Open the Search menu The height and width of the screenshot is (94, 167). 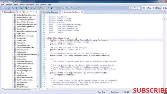pyautogui.click(x=16, y=4)
